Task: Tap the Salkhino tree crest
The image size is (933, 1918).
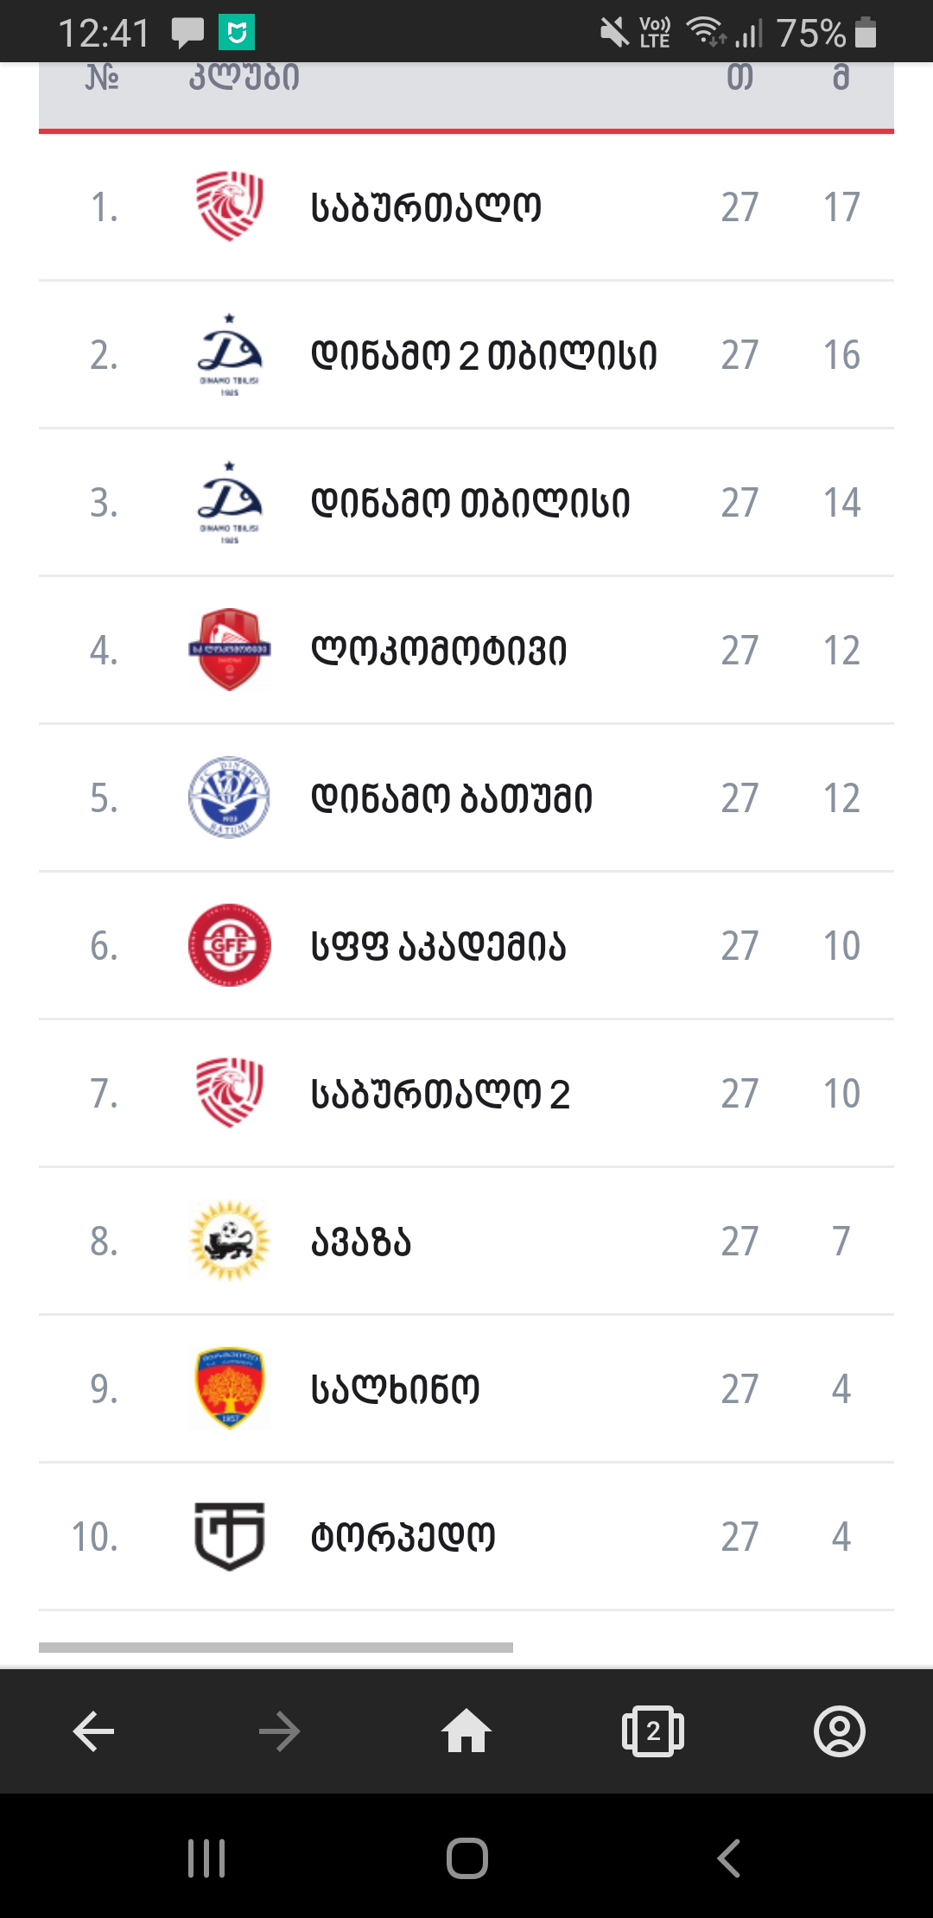Action: tap(229, 1388)
